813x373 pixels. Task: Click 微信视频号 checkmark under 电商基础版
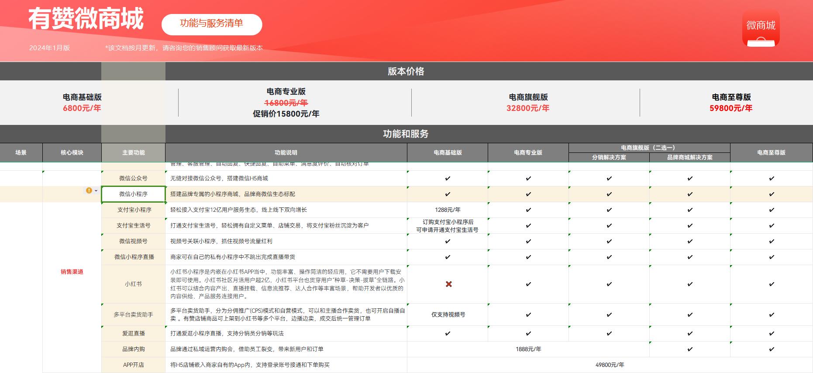pyautogui.click(x=448, y=241)
